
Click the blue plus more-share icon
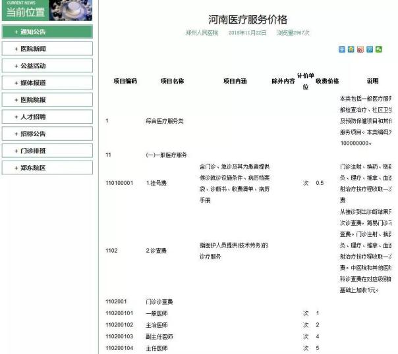tap(342, 49)
